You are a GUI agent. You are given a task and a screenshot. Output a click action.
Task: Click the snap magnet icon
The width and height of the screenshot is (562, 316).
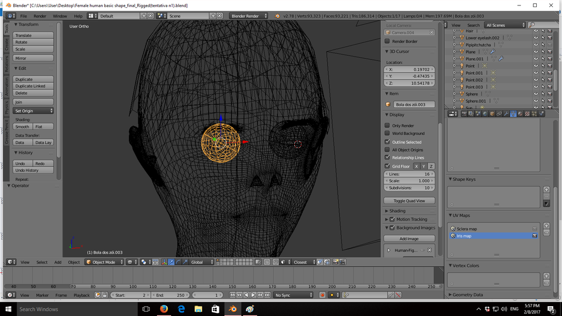pyautogui.click(x=276, y=262)
